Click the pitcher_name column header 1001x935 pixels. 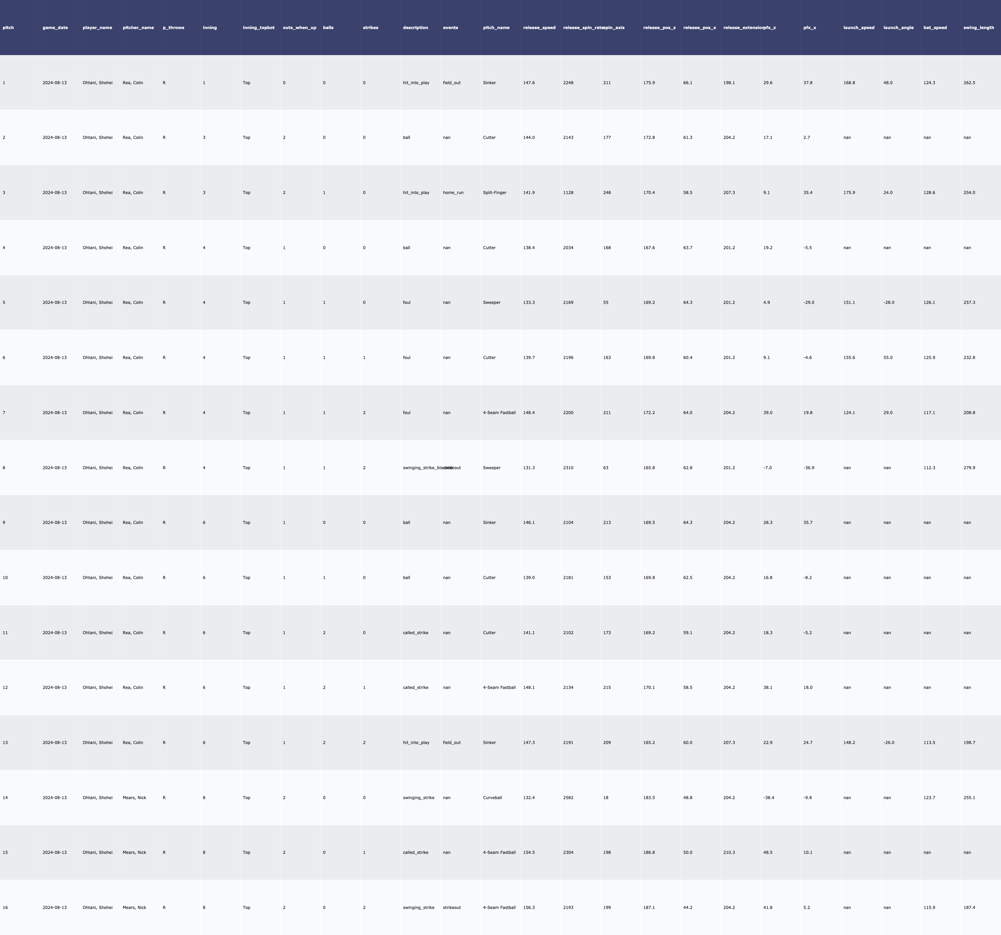pos(138,28)
